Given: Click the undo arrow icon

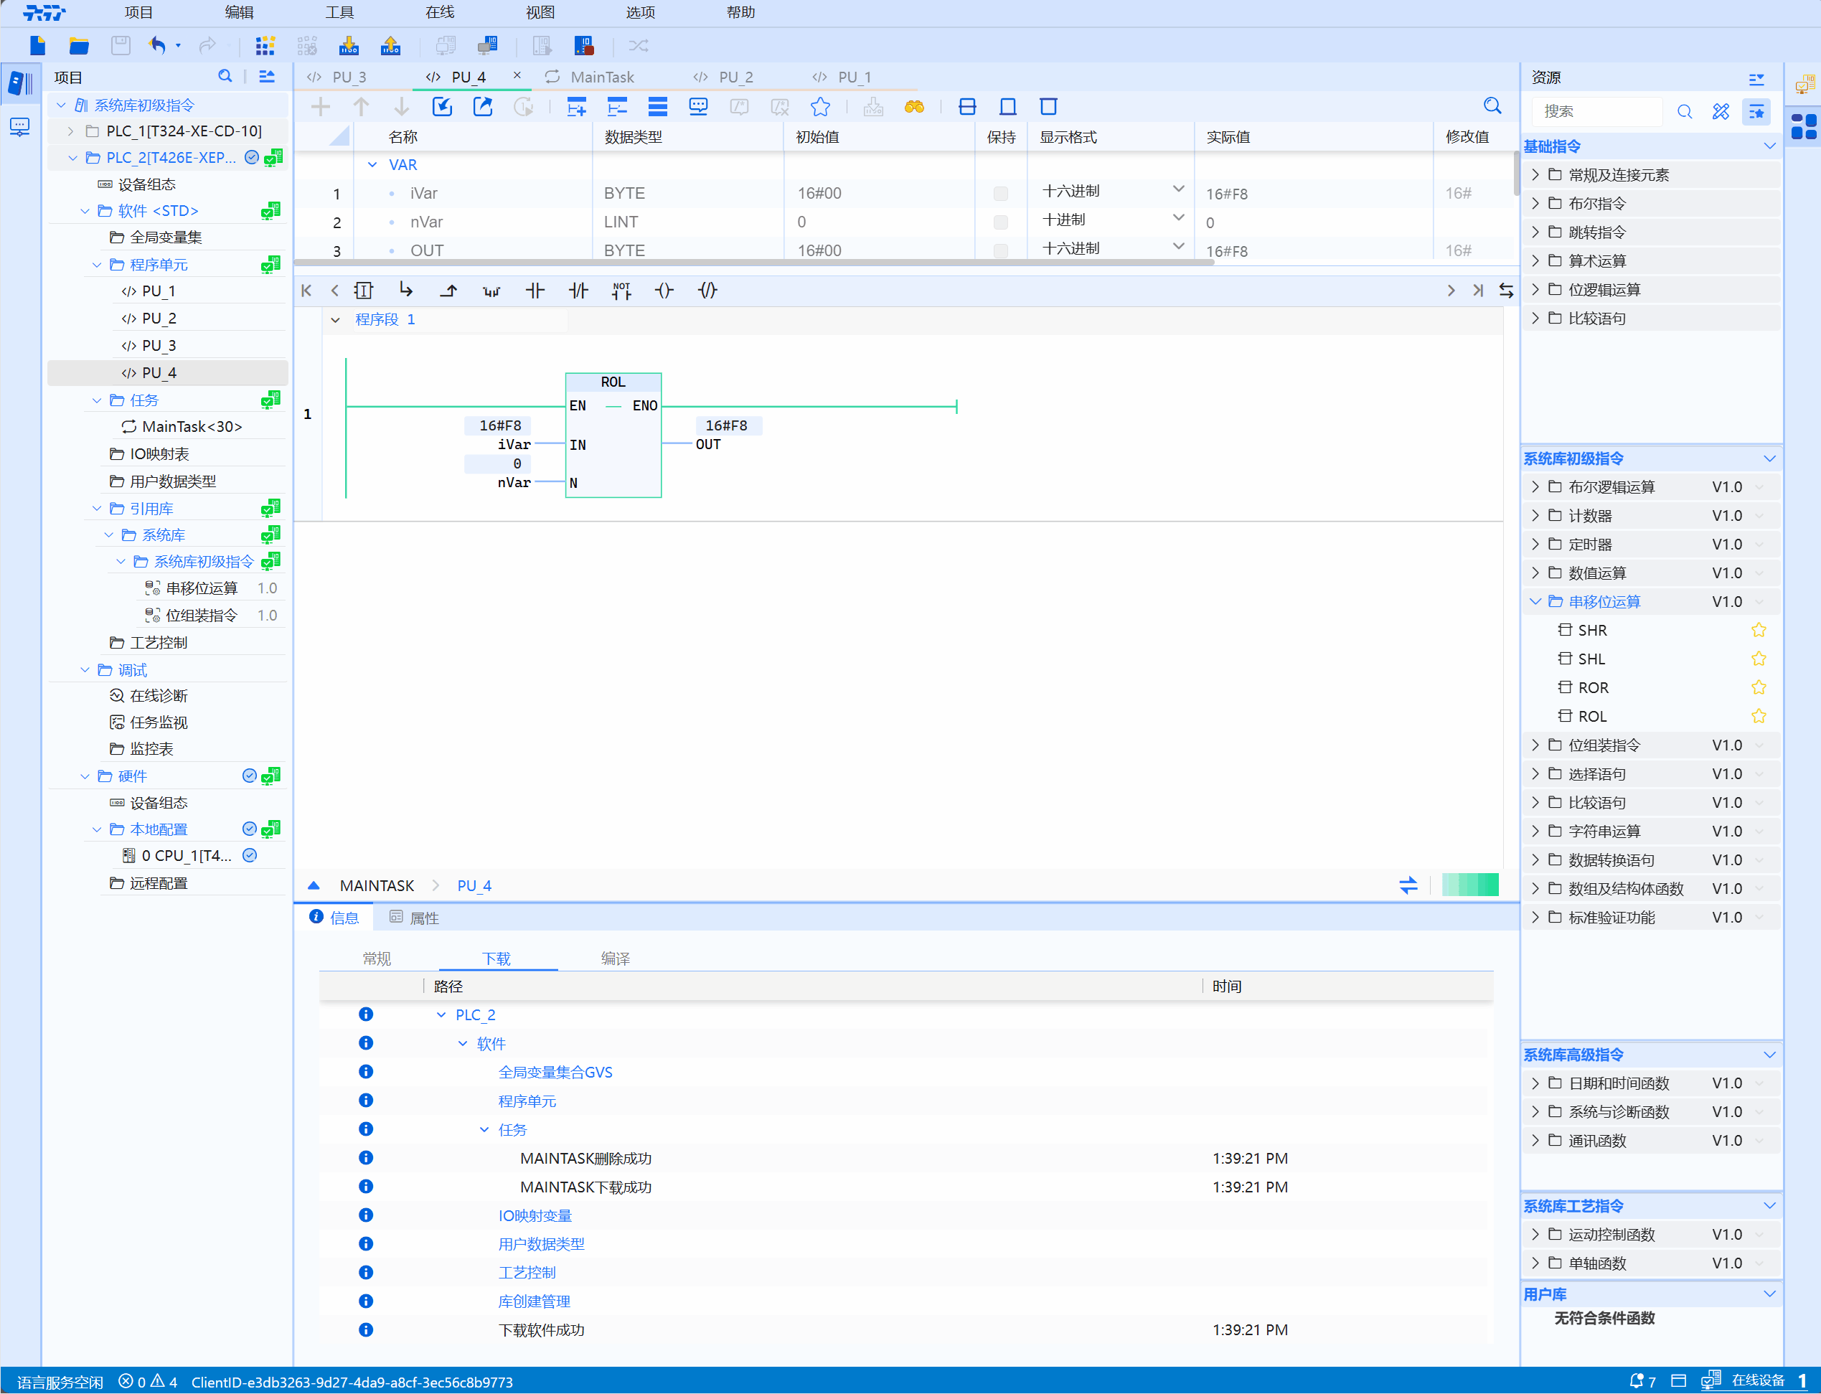Looking at the screenshot, I should pyautogui.click(x=157, y=46).
